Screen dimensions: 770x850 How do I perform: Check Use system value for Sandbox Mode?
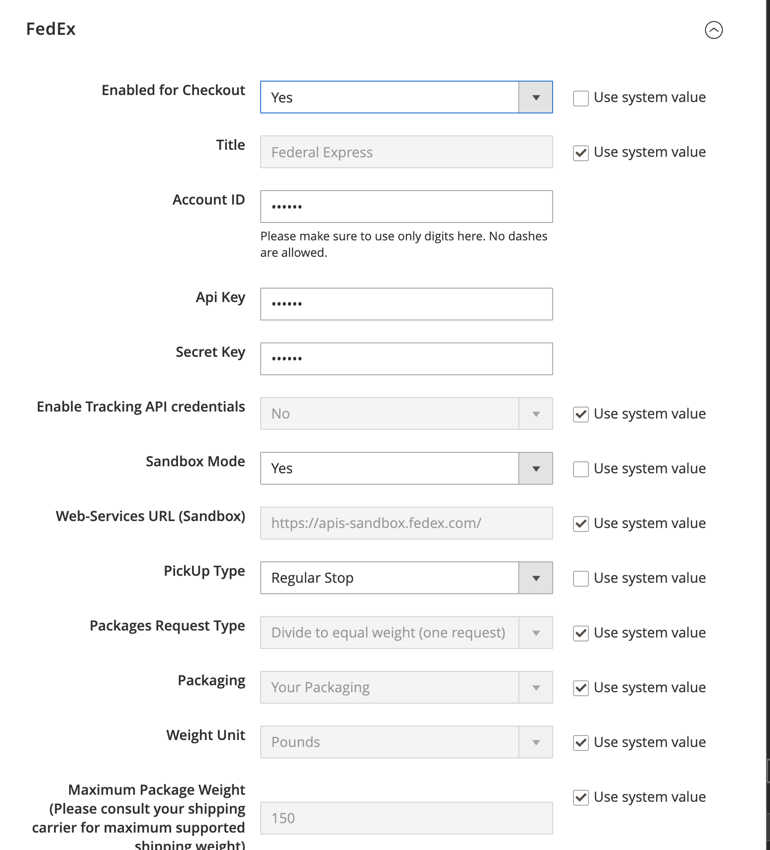(580, 469)
